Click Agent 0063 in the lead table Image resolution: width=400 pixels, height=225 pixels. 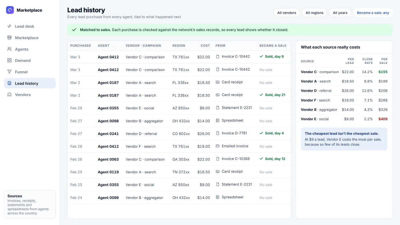[x=108, y=159]
